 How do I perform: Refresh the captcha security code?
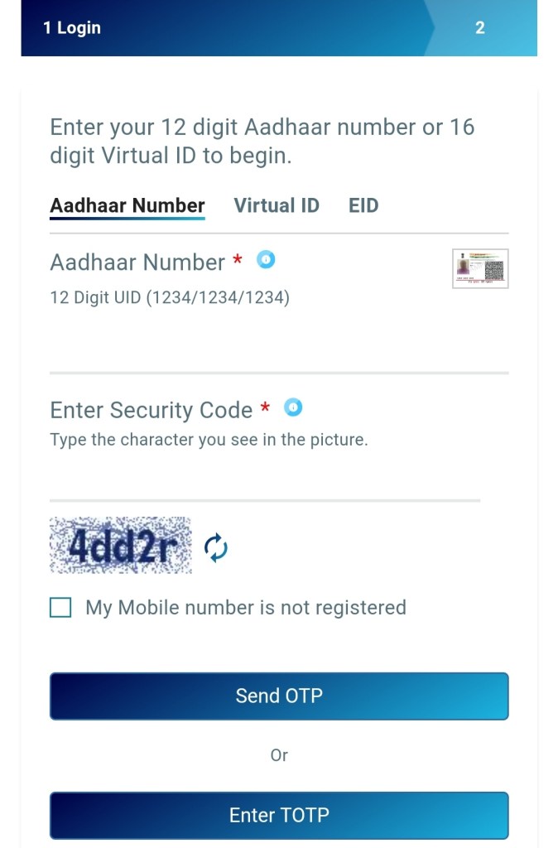point(215,547)
